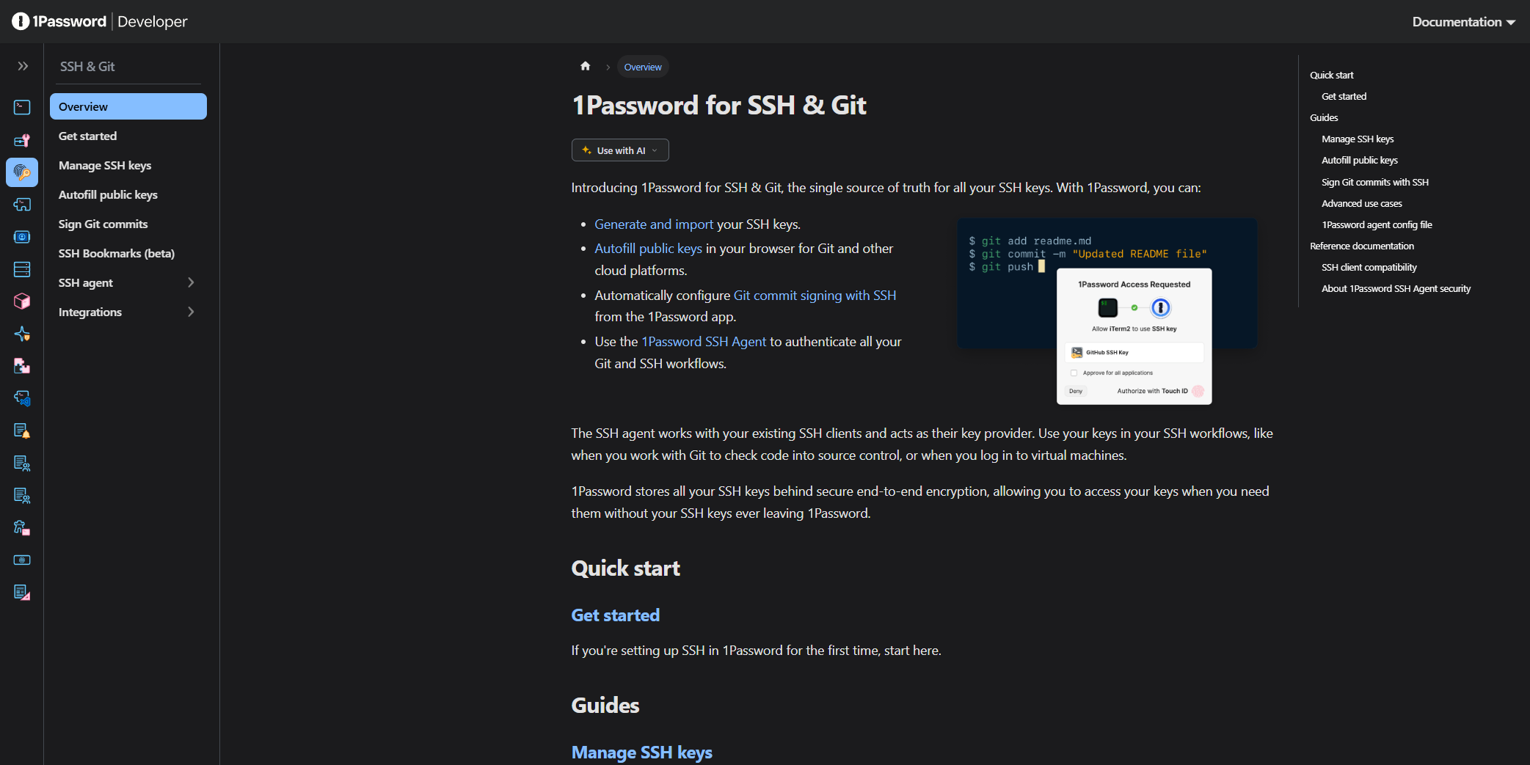Open the VS Code extension sidebar icon
The image size is (1530, 765).
click(22, 398)
